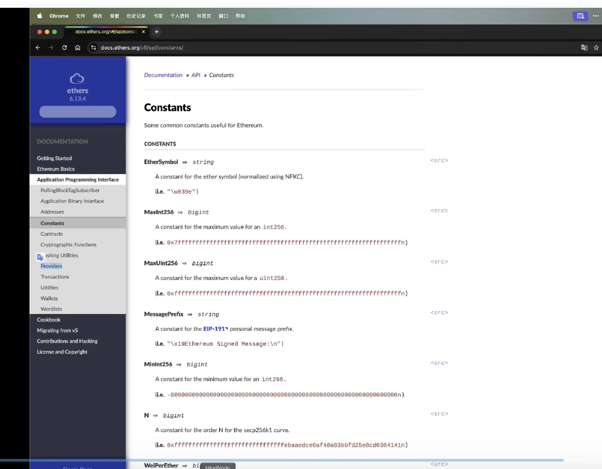Click the EIP-191 link

(x=215, y=329)
